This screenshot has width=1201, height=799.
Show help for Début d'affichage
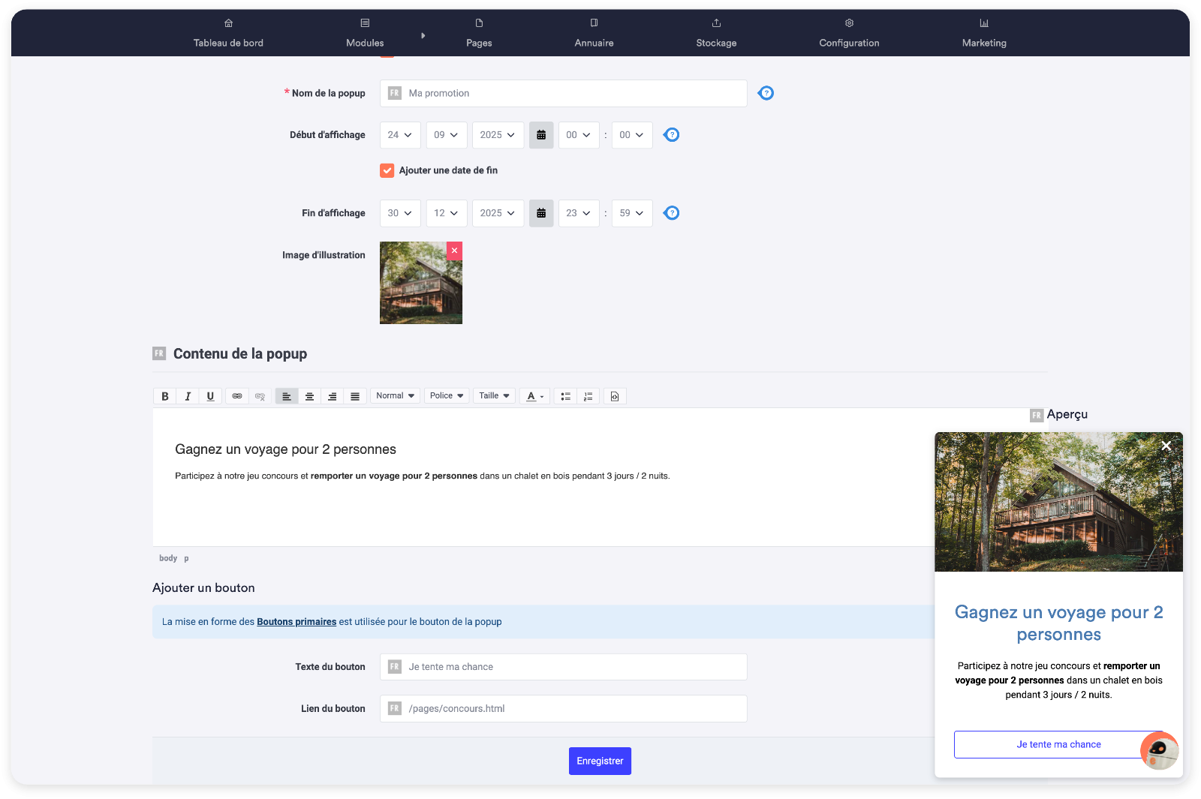coord(672,135)
